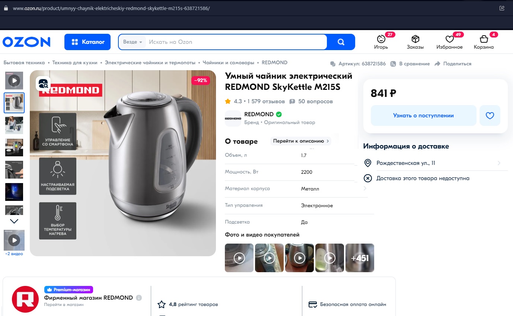Open Избранное favorites heart icon
The image size is (513, 316).
point(450,39)
